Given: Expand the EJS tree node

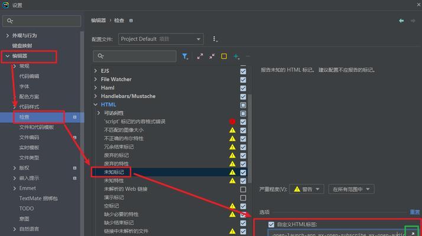Looking at the screenshot, I should click(x=96, y=71).
